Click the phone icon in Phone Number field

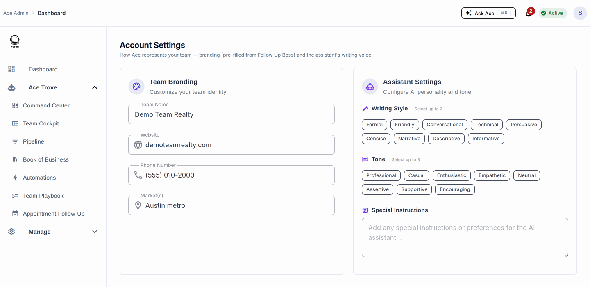(138, 175)
